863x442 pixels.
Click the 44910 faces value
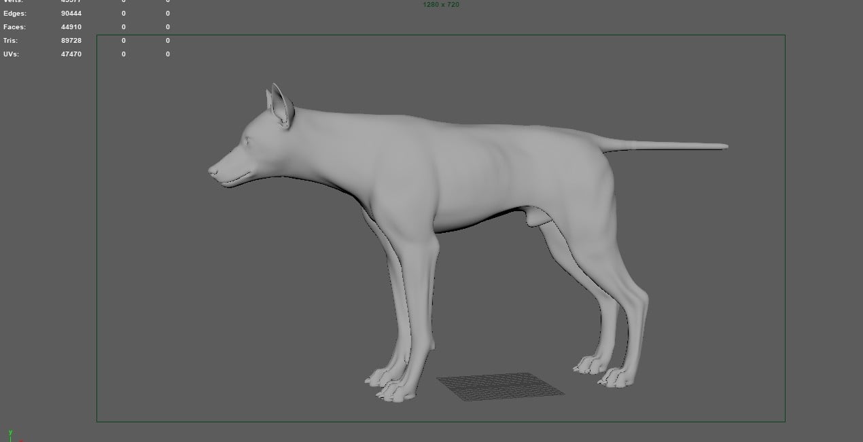[x=70, y=26]
